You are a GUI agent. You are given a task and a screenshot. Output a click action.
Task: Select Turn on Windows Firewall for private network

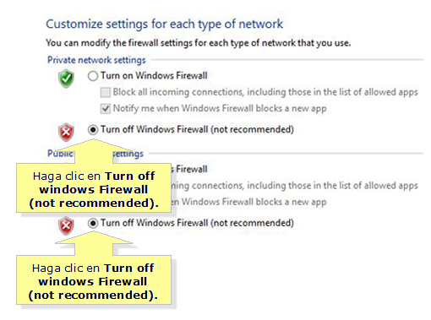pyautogui.click(x=93, y=76)
